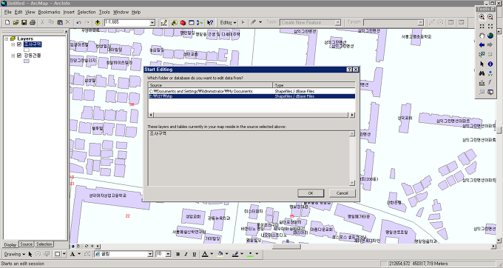
Task: Collapse the 강동건물 layer legend
Action: [x=13, y=56]
